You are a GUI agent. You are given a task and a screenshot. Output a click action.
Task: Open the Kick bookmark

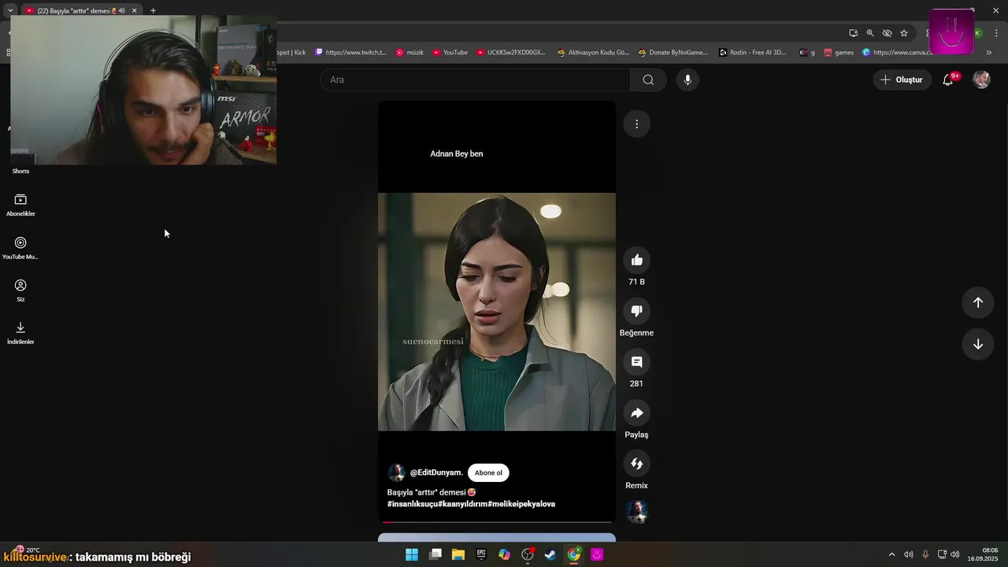[x=291, y=53]
